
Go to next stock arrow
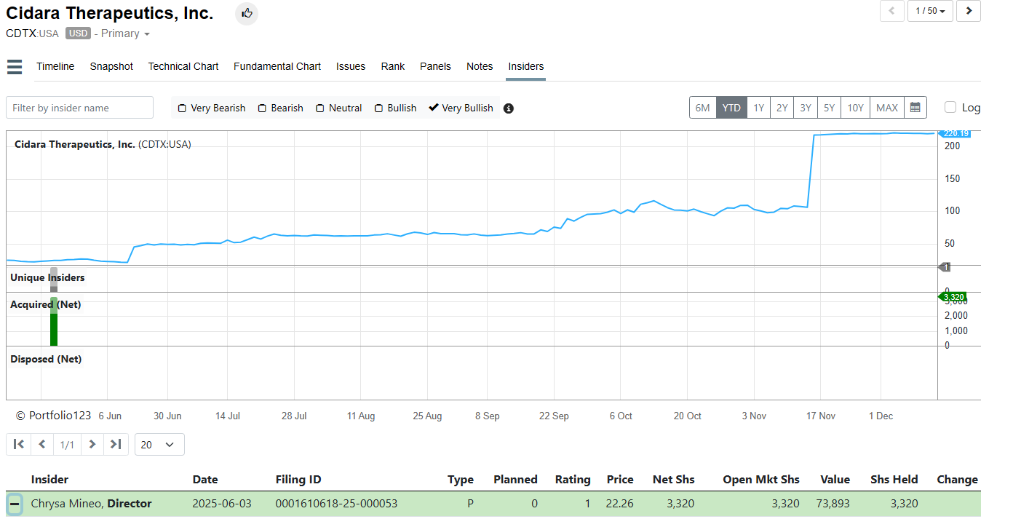[x=968, y=11]
